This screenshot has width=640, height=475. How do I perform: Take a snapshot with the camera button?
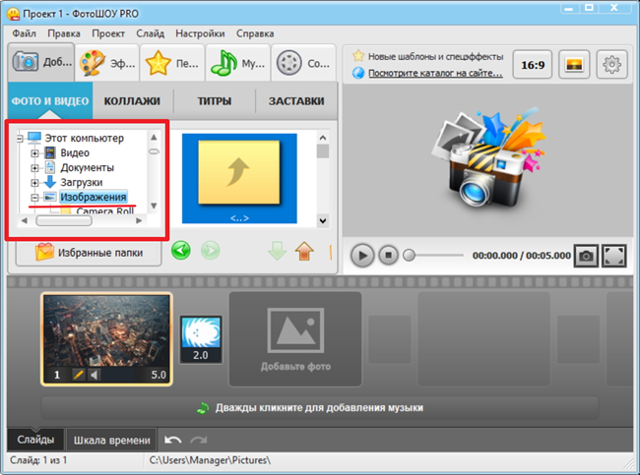[x=586, y=256]
